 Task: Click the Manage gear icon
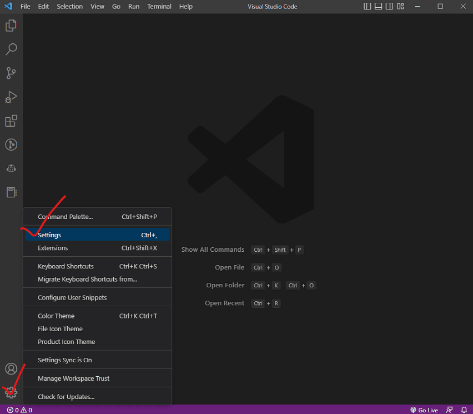coord(11,392)
